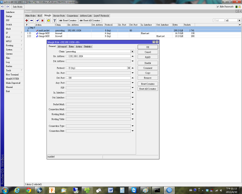Click the Windows Start orb
Screen dimensions: 242x194
5,190
